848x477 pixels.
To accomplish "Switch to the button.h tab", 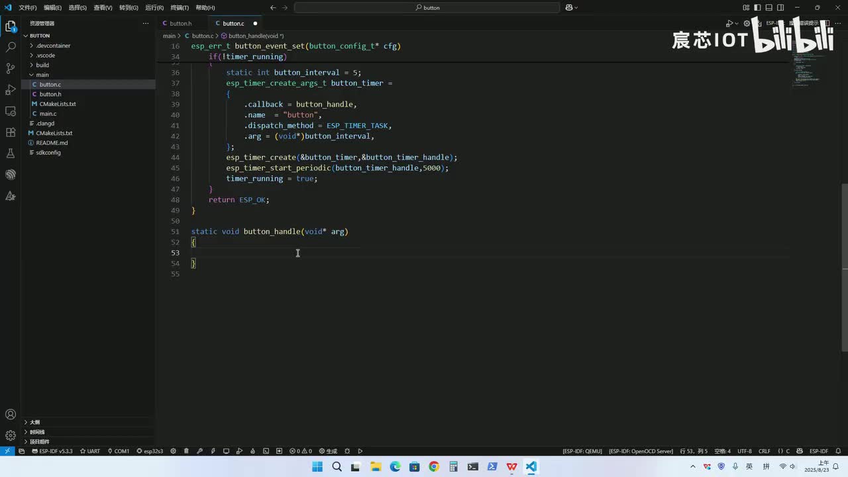I will tap(180, 23).
